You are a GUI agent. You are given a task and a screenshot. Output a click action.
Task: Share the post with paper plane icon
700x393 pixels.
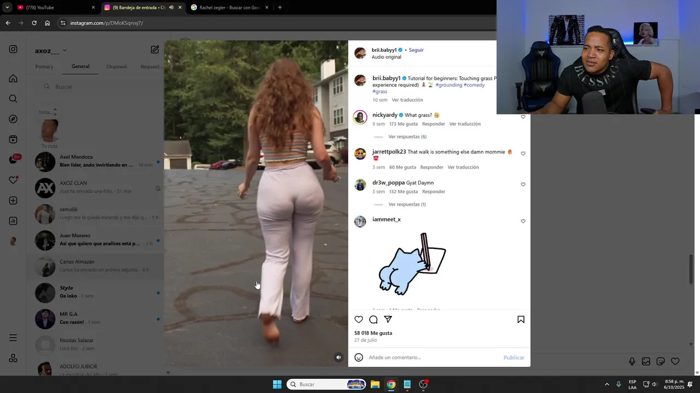coord(388,319)
